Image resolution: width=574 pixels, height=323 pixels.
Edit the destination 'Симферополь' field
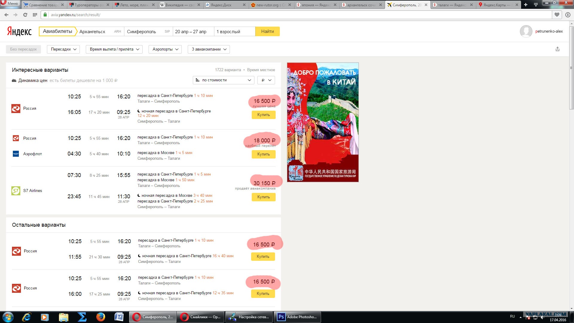click(148, 31)
